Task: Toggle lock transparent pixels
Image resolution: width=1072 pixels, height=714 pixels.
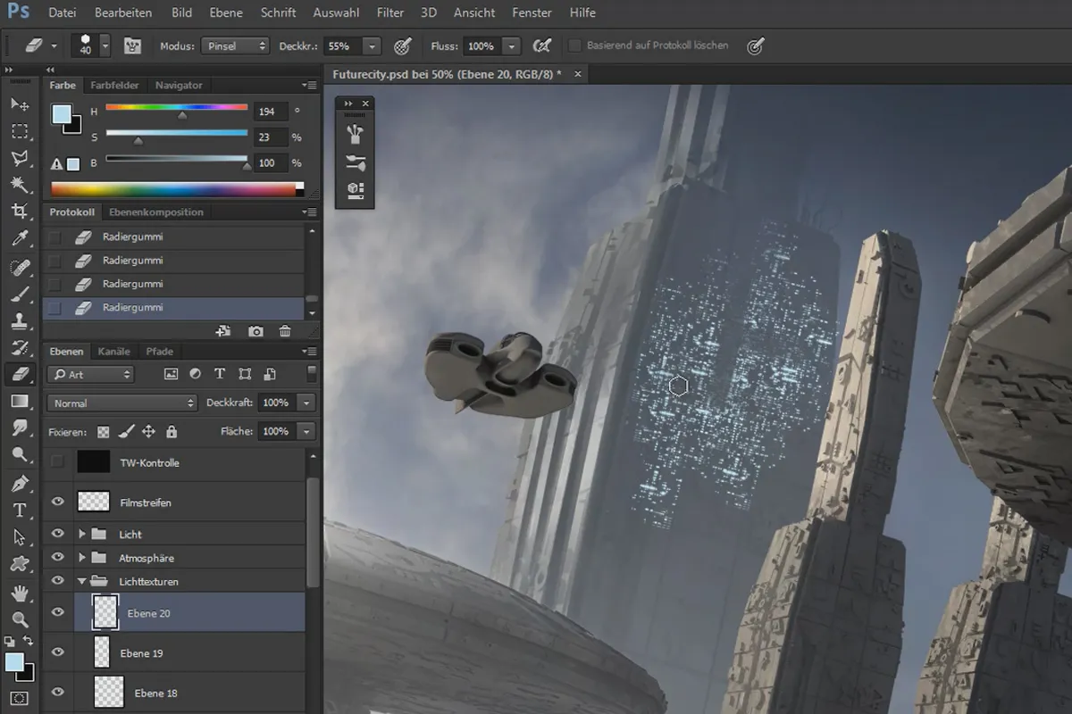Action: point(104,431)
